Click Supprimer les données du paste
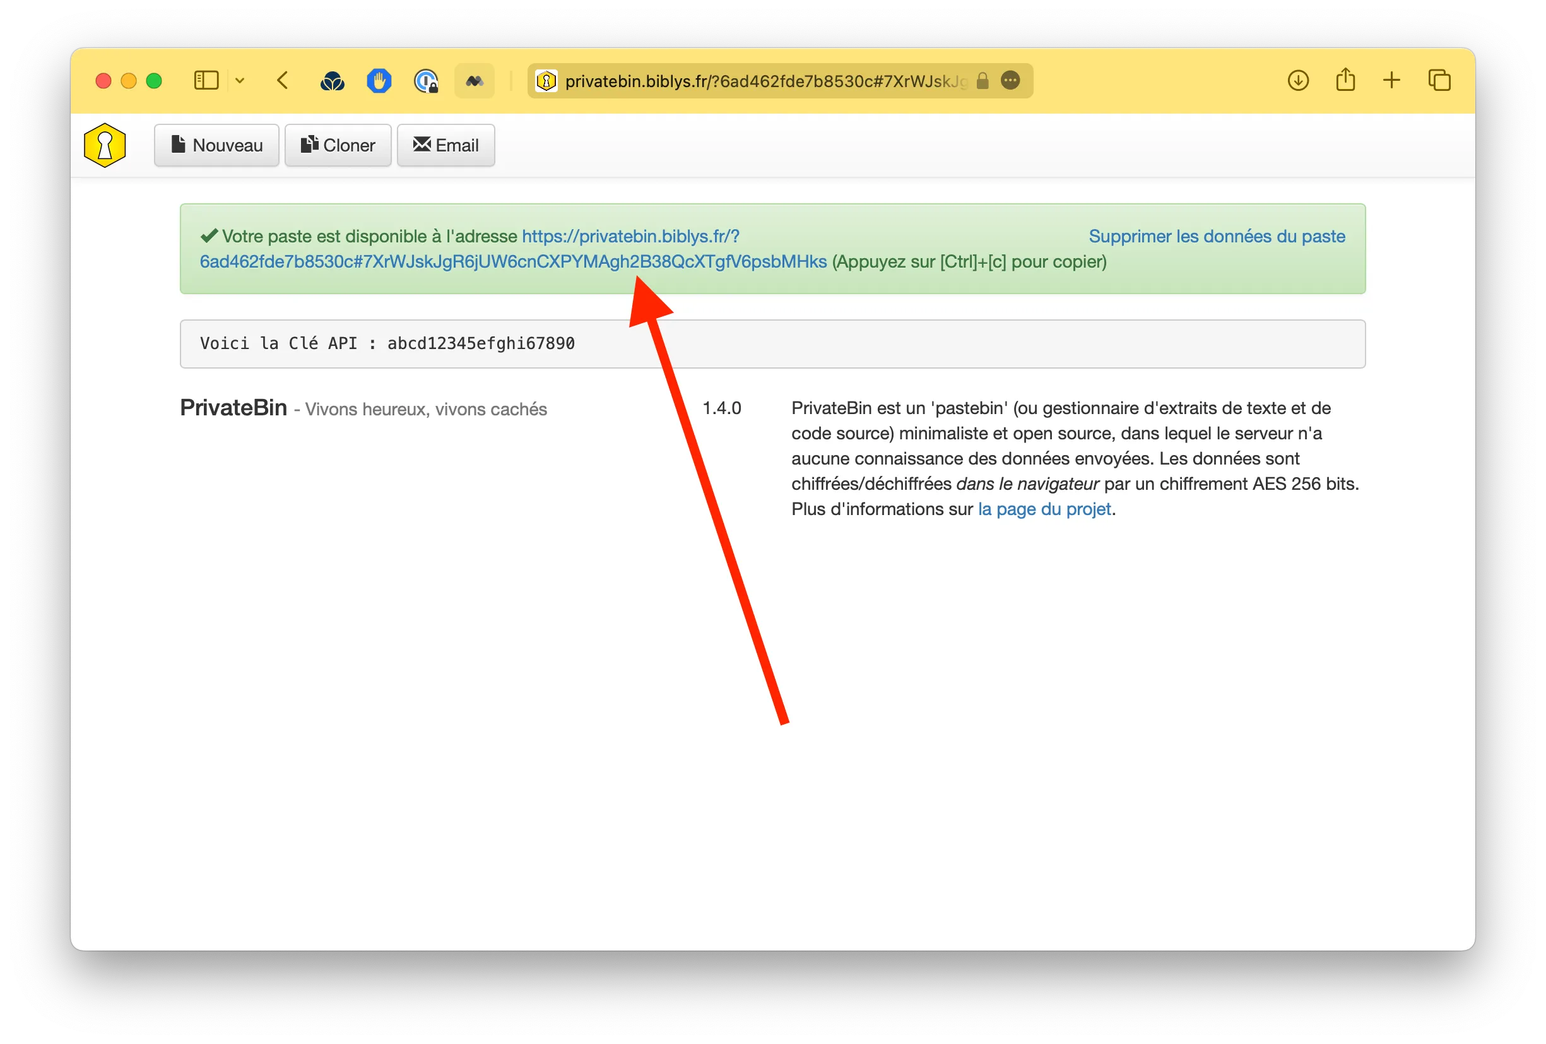This screenshot has width=1546, height=1044. tap(1215, 235)
